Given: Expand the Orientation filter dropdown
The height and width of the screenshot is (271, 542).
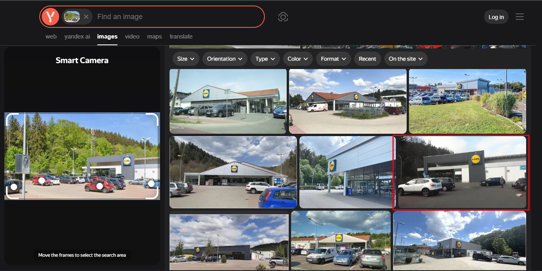Looking at the screenshot, I should pos(225,59).
